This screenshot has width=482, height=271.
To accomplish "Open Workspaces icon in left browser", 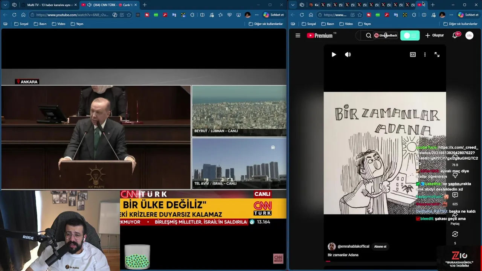I will 14,5.
